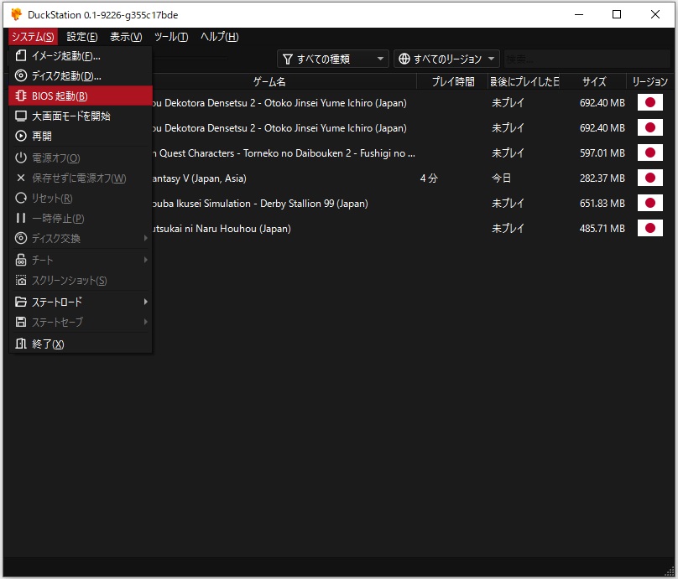Click the chip icon beside BIOS 起動
Image resolution: width=678 pixels, height=579 pixels.
click(x=21, y=96)
